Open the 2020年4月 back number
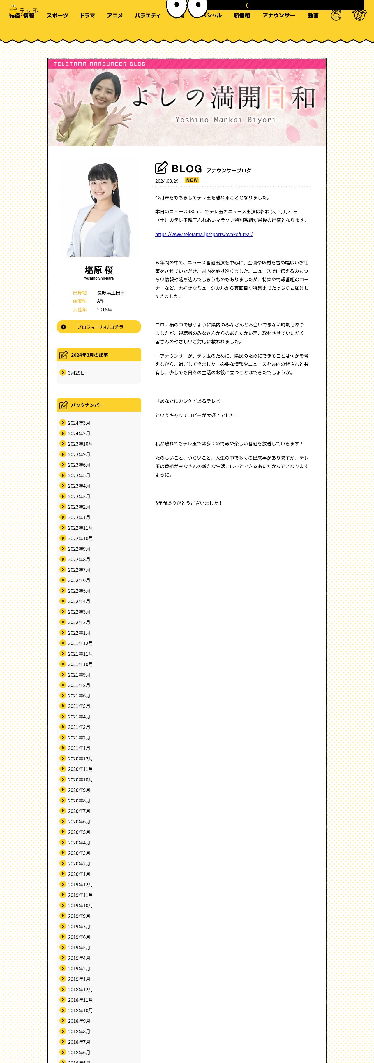Image resolution: width=374 pixels, height=1063 pixels. tap(79, 843)
